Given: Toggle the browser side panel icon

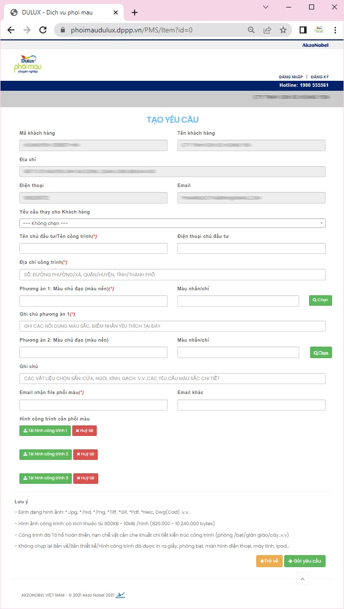Looking at the screenshot, I should click(x=303, y=30).
